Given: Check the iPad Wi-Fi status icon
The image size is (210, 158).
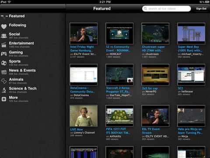Looking at the screenshot, I should click(9, 2).
